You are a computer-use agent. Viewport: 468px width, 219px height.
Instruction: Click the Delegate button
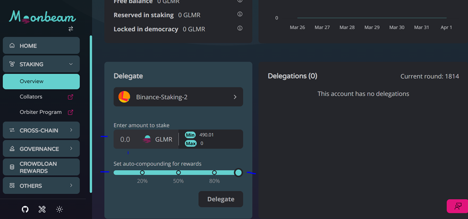[221, 199]
